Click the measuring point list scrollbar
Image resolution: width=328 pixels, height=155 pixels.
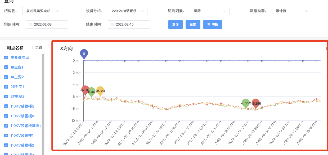(43, 104)
